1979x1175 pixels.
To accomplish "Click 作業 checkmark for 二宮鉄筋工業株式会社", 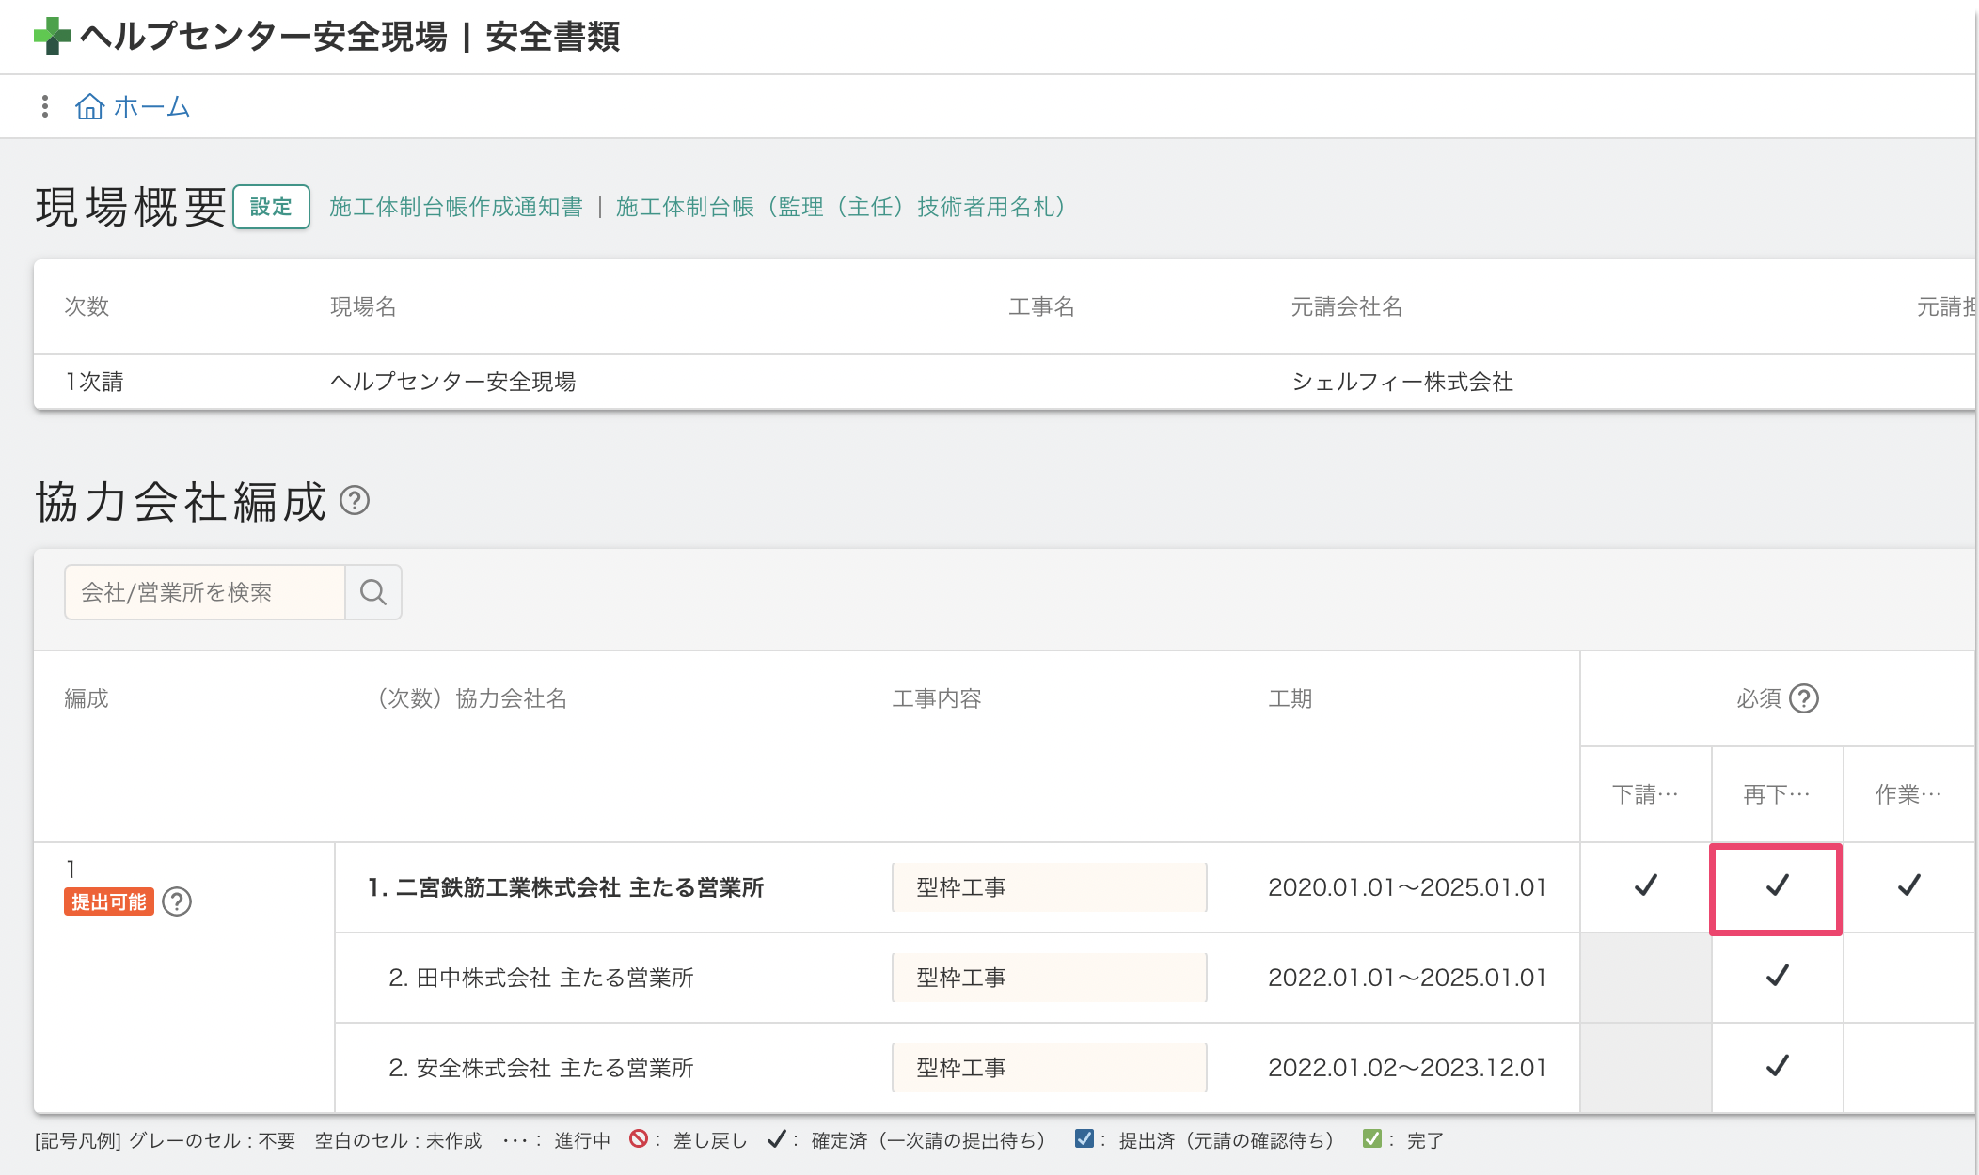I will click(1908, 885).
